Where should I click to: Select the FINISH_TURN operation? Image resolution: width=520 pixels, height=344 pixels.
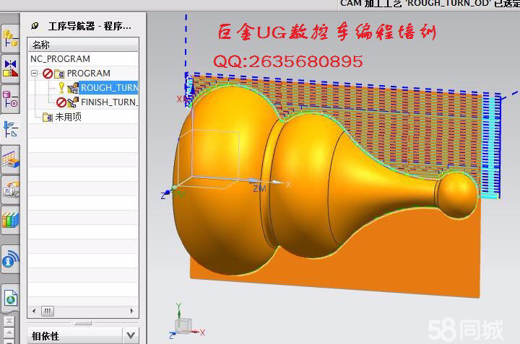(x=109, y=102)
